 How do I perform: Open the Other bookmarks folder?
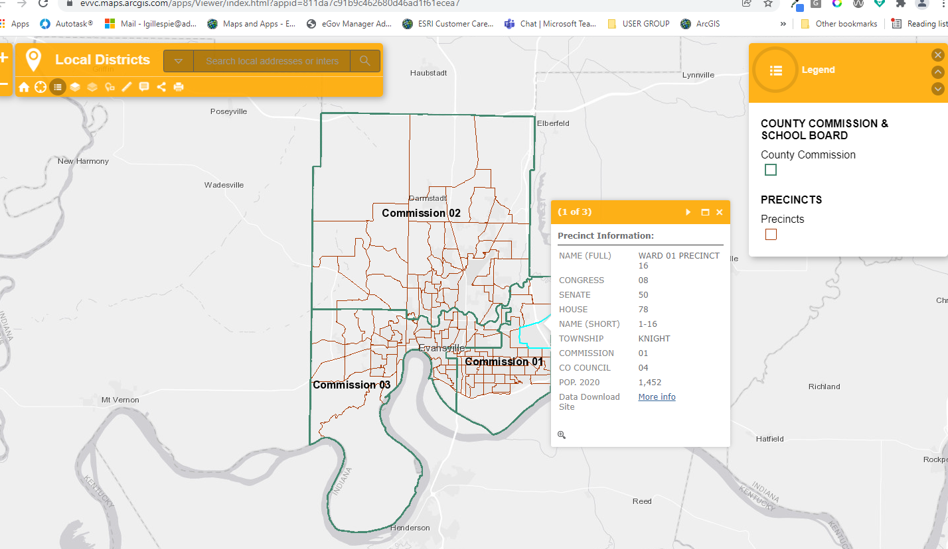[839, 24]
